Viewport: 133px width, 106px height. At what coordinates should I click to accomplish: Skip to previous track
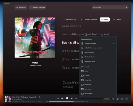pyautogui.click(x=62, y=98)
